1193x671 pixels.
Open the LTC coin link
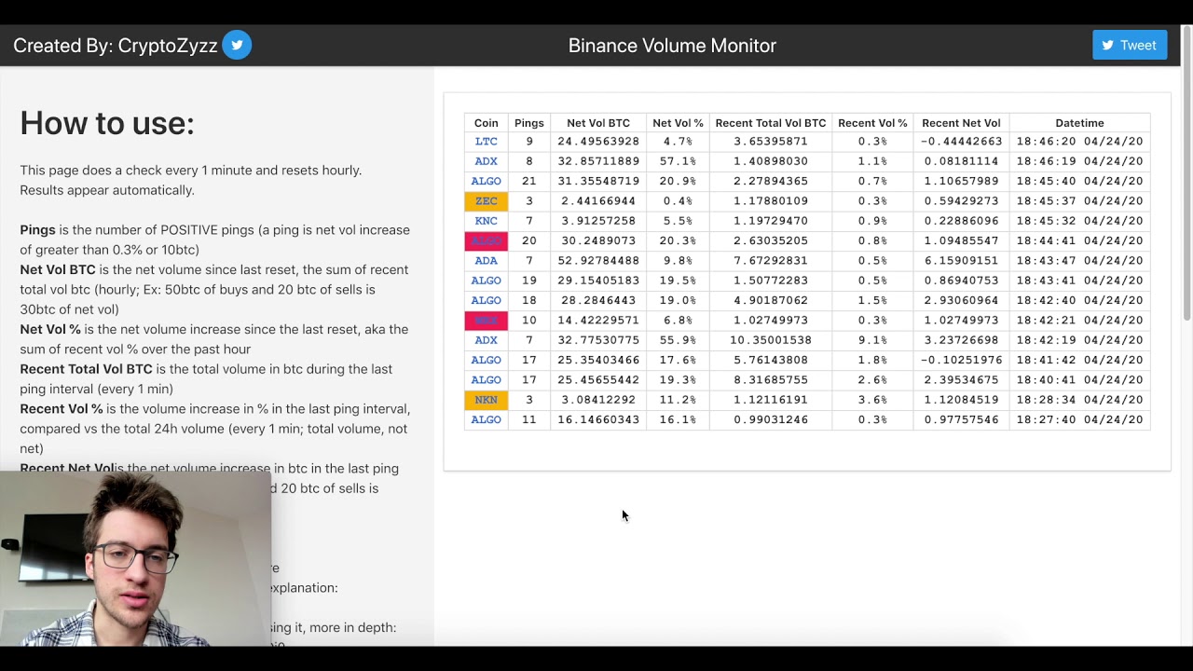click(x=486, y=142)
